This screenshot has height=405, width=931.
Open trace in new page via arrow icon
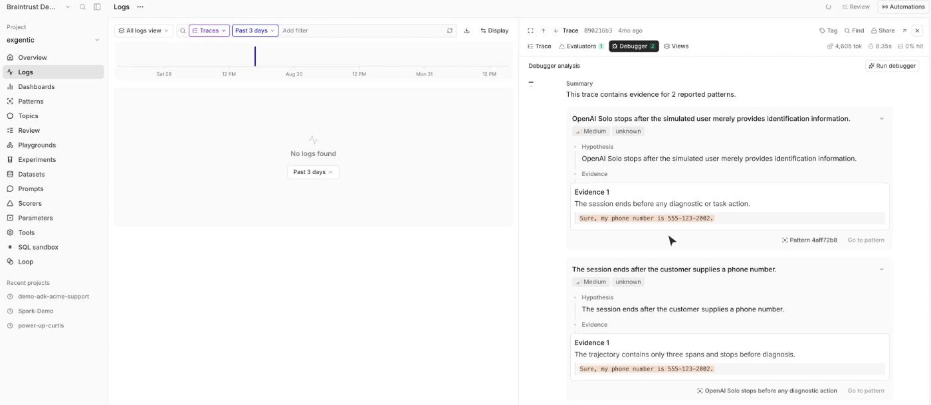coord(904,31)
